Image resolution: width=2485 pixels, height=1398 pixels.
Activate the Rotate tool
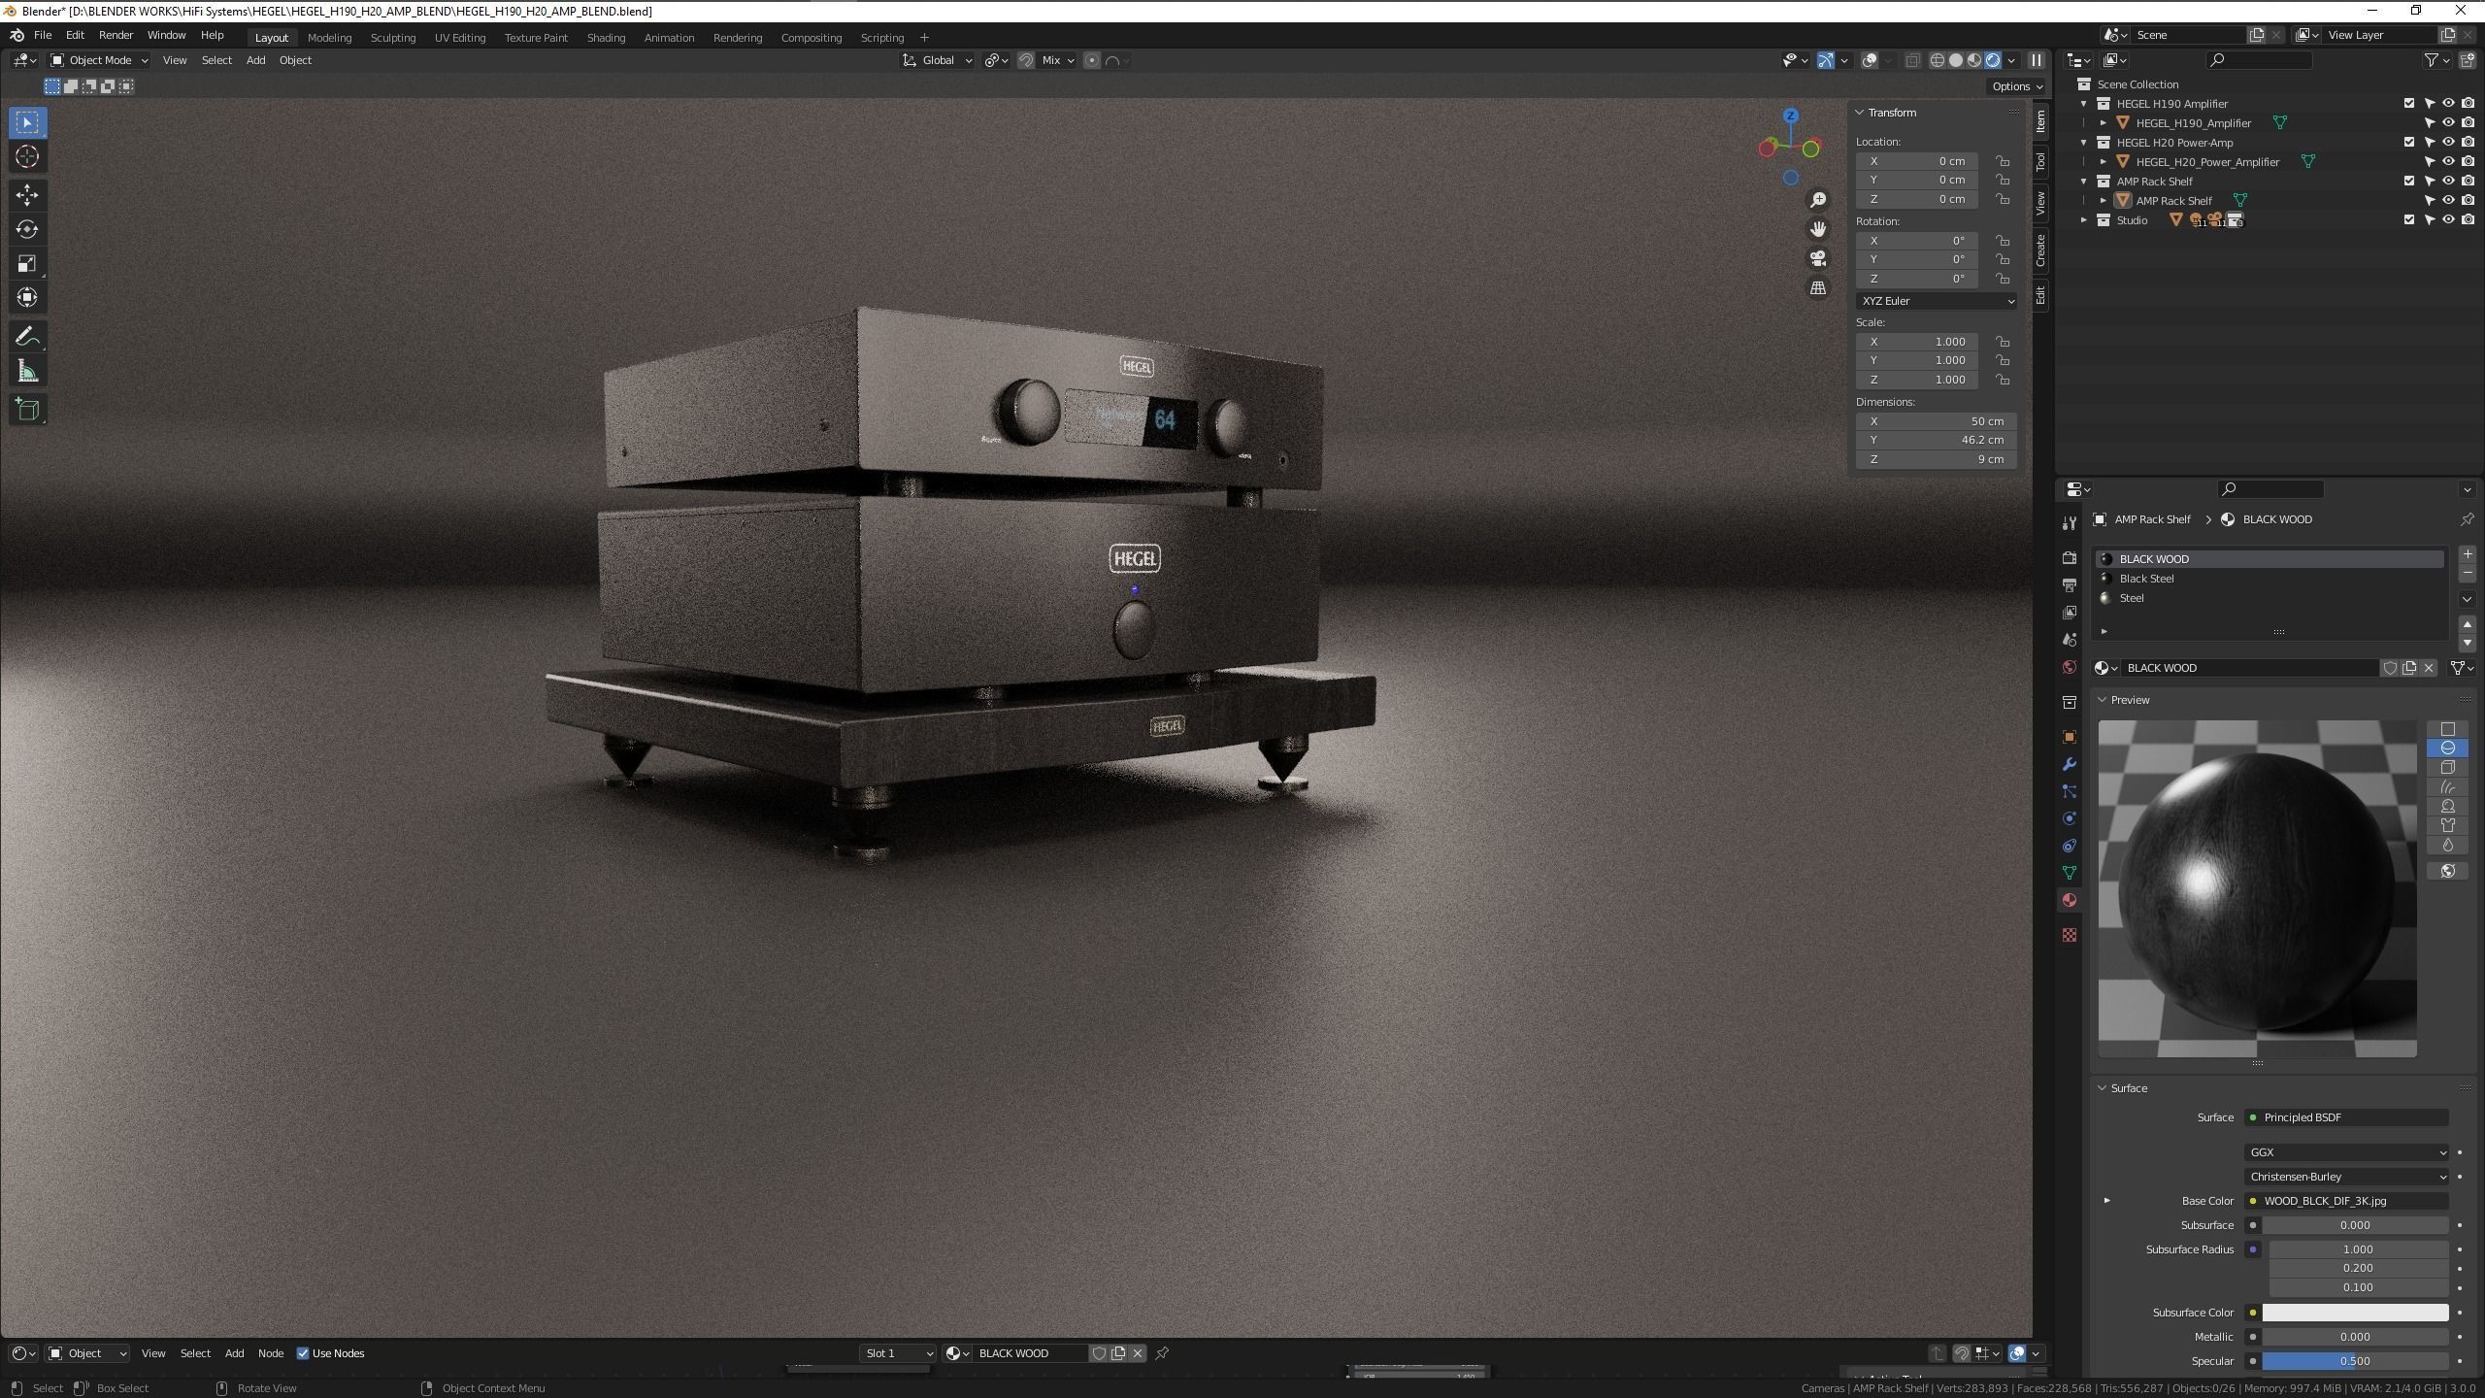tap(26, 229)
